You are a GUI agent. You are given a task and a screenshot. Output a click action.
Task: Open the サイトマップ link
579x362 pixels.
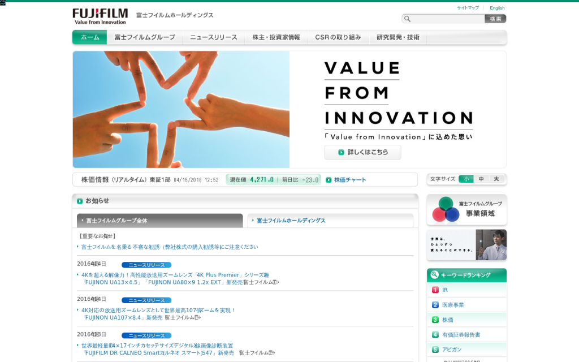coord(468,8)
